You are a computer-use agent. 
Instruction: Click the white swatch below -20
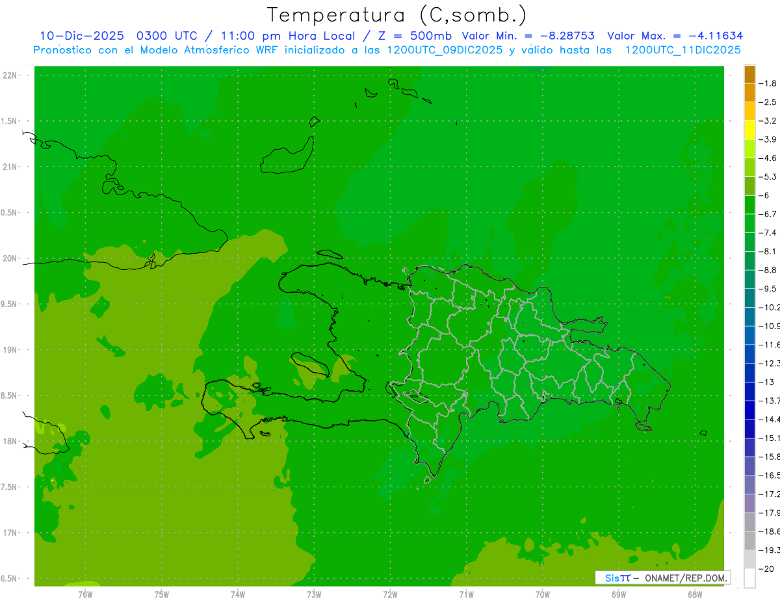pos(749,578)
